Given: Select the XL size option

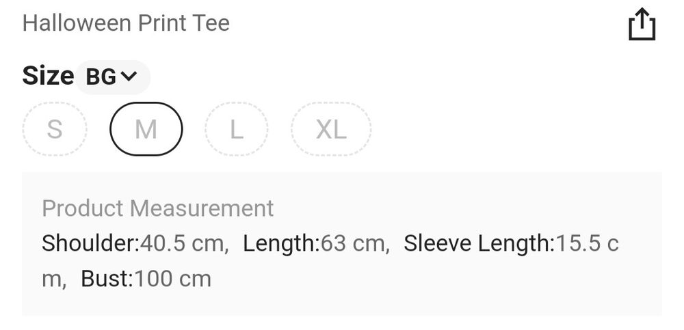Looking at the screenshot, I should pos(331,129).
